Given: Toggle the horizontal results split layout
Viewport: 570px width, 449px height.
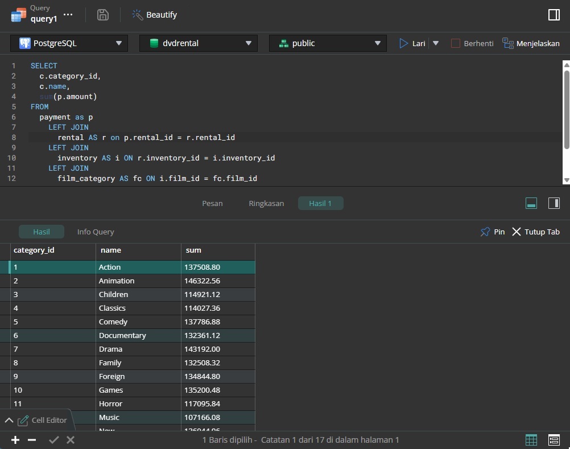Looking at the screenshot, I should (x=531, y=203).
